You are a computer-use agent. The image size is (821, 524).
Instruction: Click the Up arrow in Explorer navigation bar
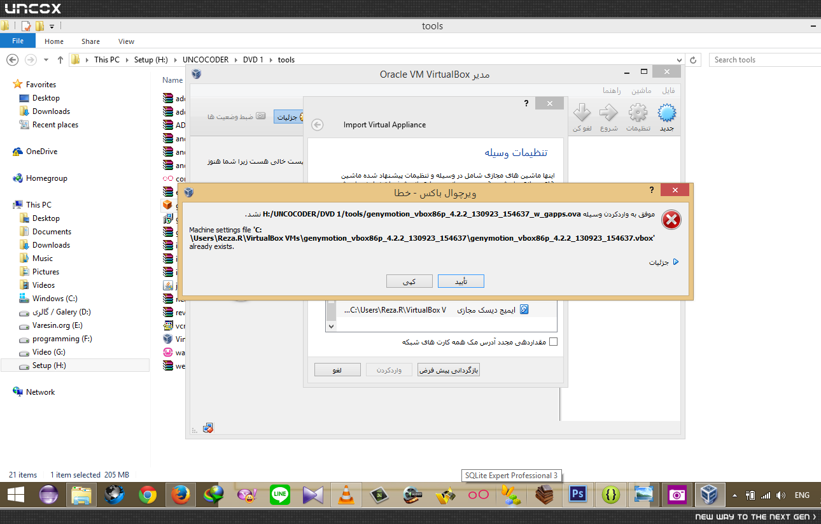[60, 60]
